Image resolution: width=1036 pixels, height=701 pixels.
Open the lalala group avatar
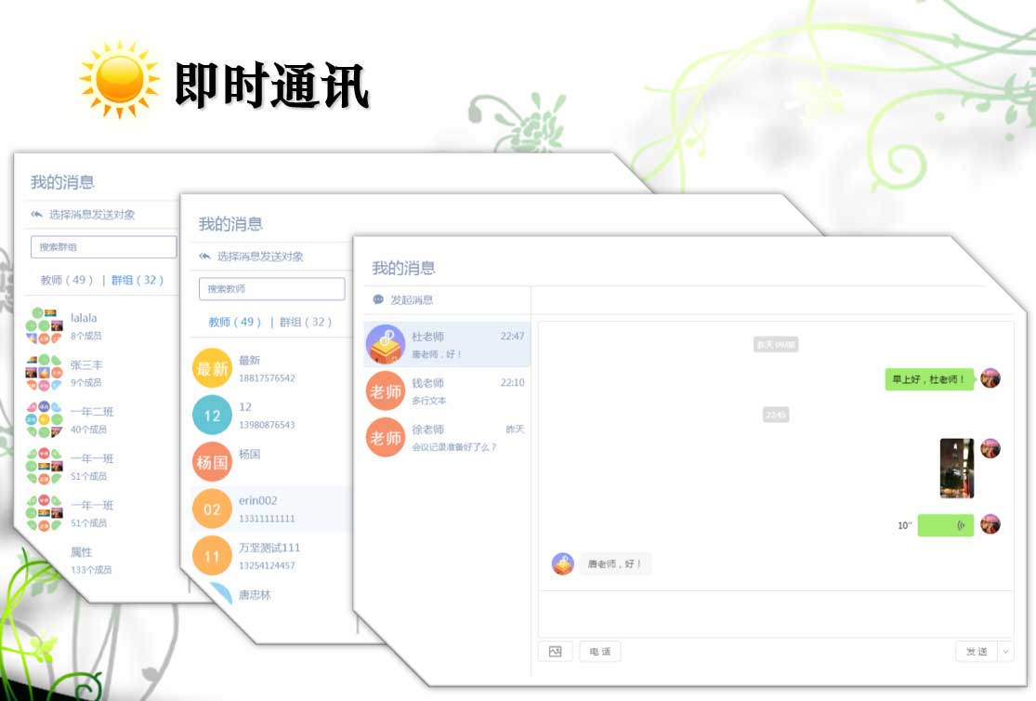[x=45, y=325]
